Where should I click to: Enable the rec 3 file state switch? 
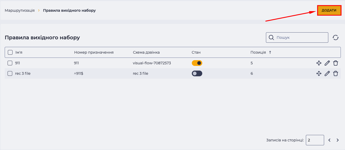[197, 73]
